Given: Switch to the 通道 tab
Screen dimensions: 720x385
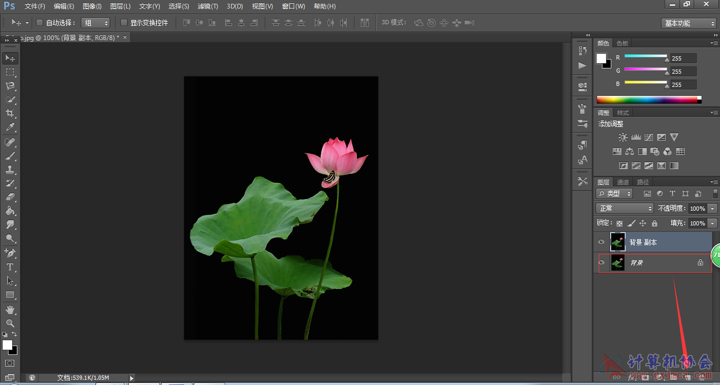Looking at the screenshot, I should 623,182.
